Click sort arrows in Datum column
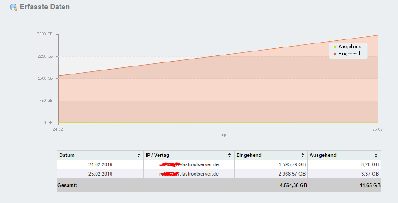 coord(139,155)
